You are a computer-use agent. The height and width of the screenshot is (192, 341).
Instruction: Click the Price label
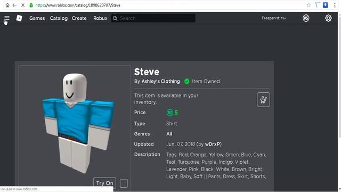point(140,113)
